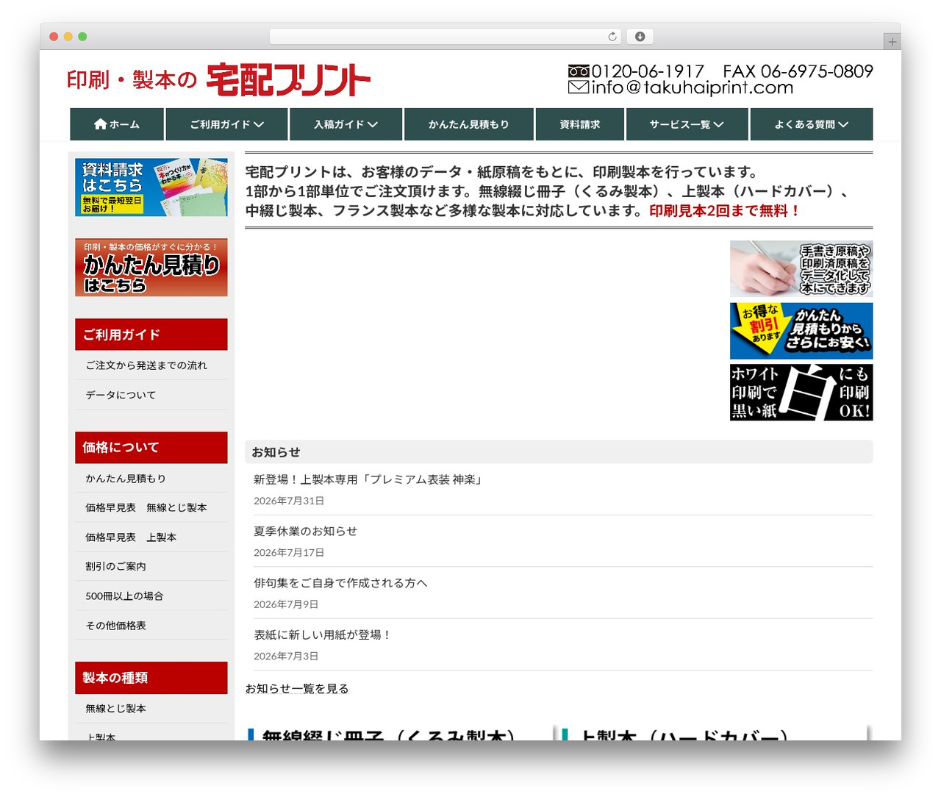The height and width of the screenshot is (797, 941).
Task: Click the 2026年7月31日 news date
Action: click(x=289, y=501)
